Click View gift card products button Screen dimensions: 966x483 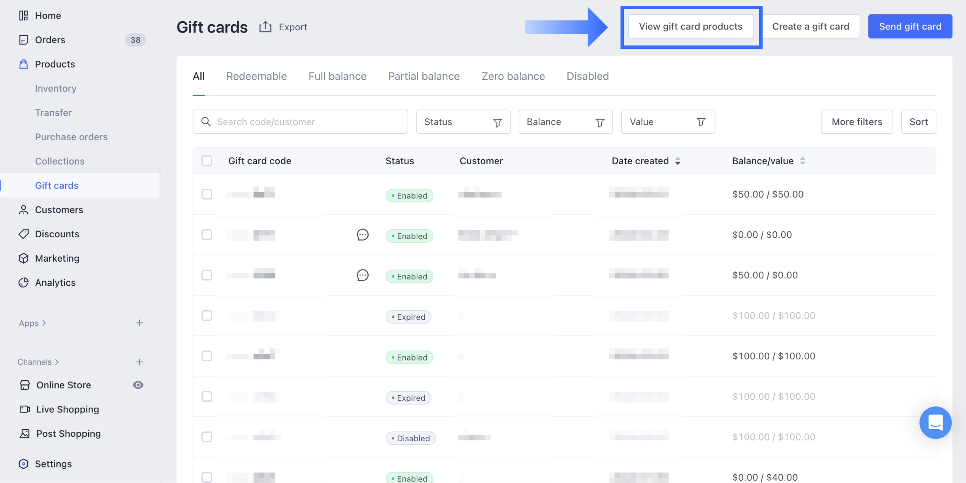691,27
